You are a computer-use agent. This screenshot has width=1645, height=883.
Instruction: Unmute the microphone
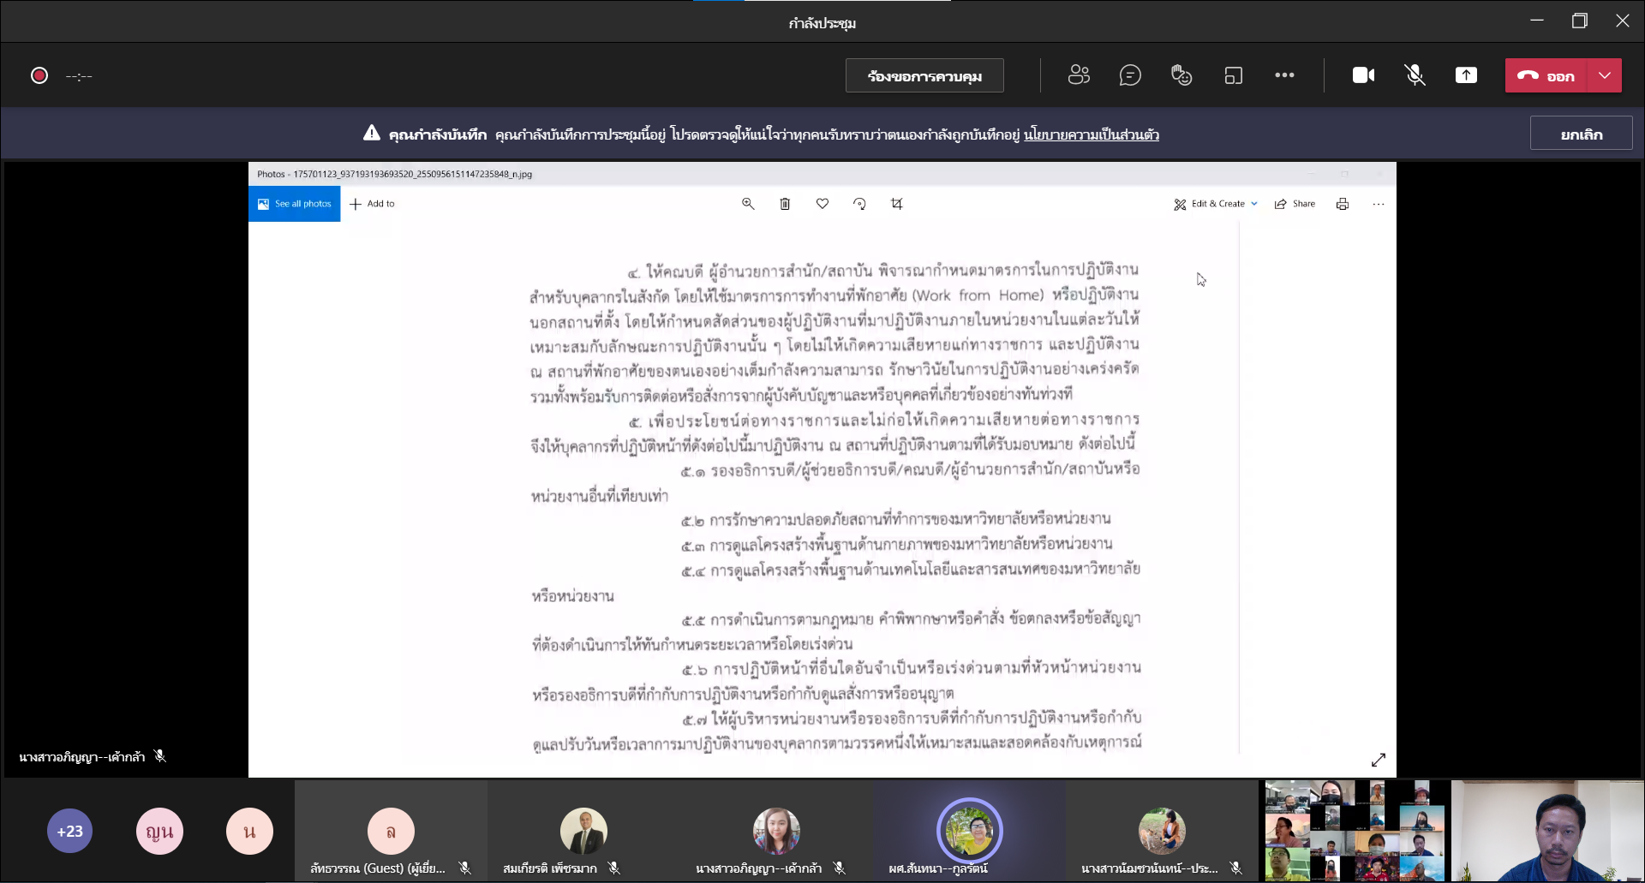(x=1415, y=75)
